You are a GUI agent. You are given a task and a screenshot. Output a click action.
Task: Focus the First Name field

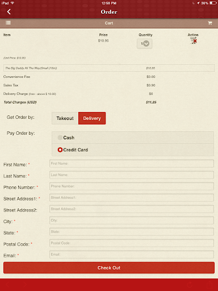132,164
